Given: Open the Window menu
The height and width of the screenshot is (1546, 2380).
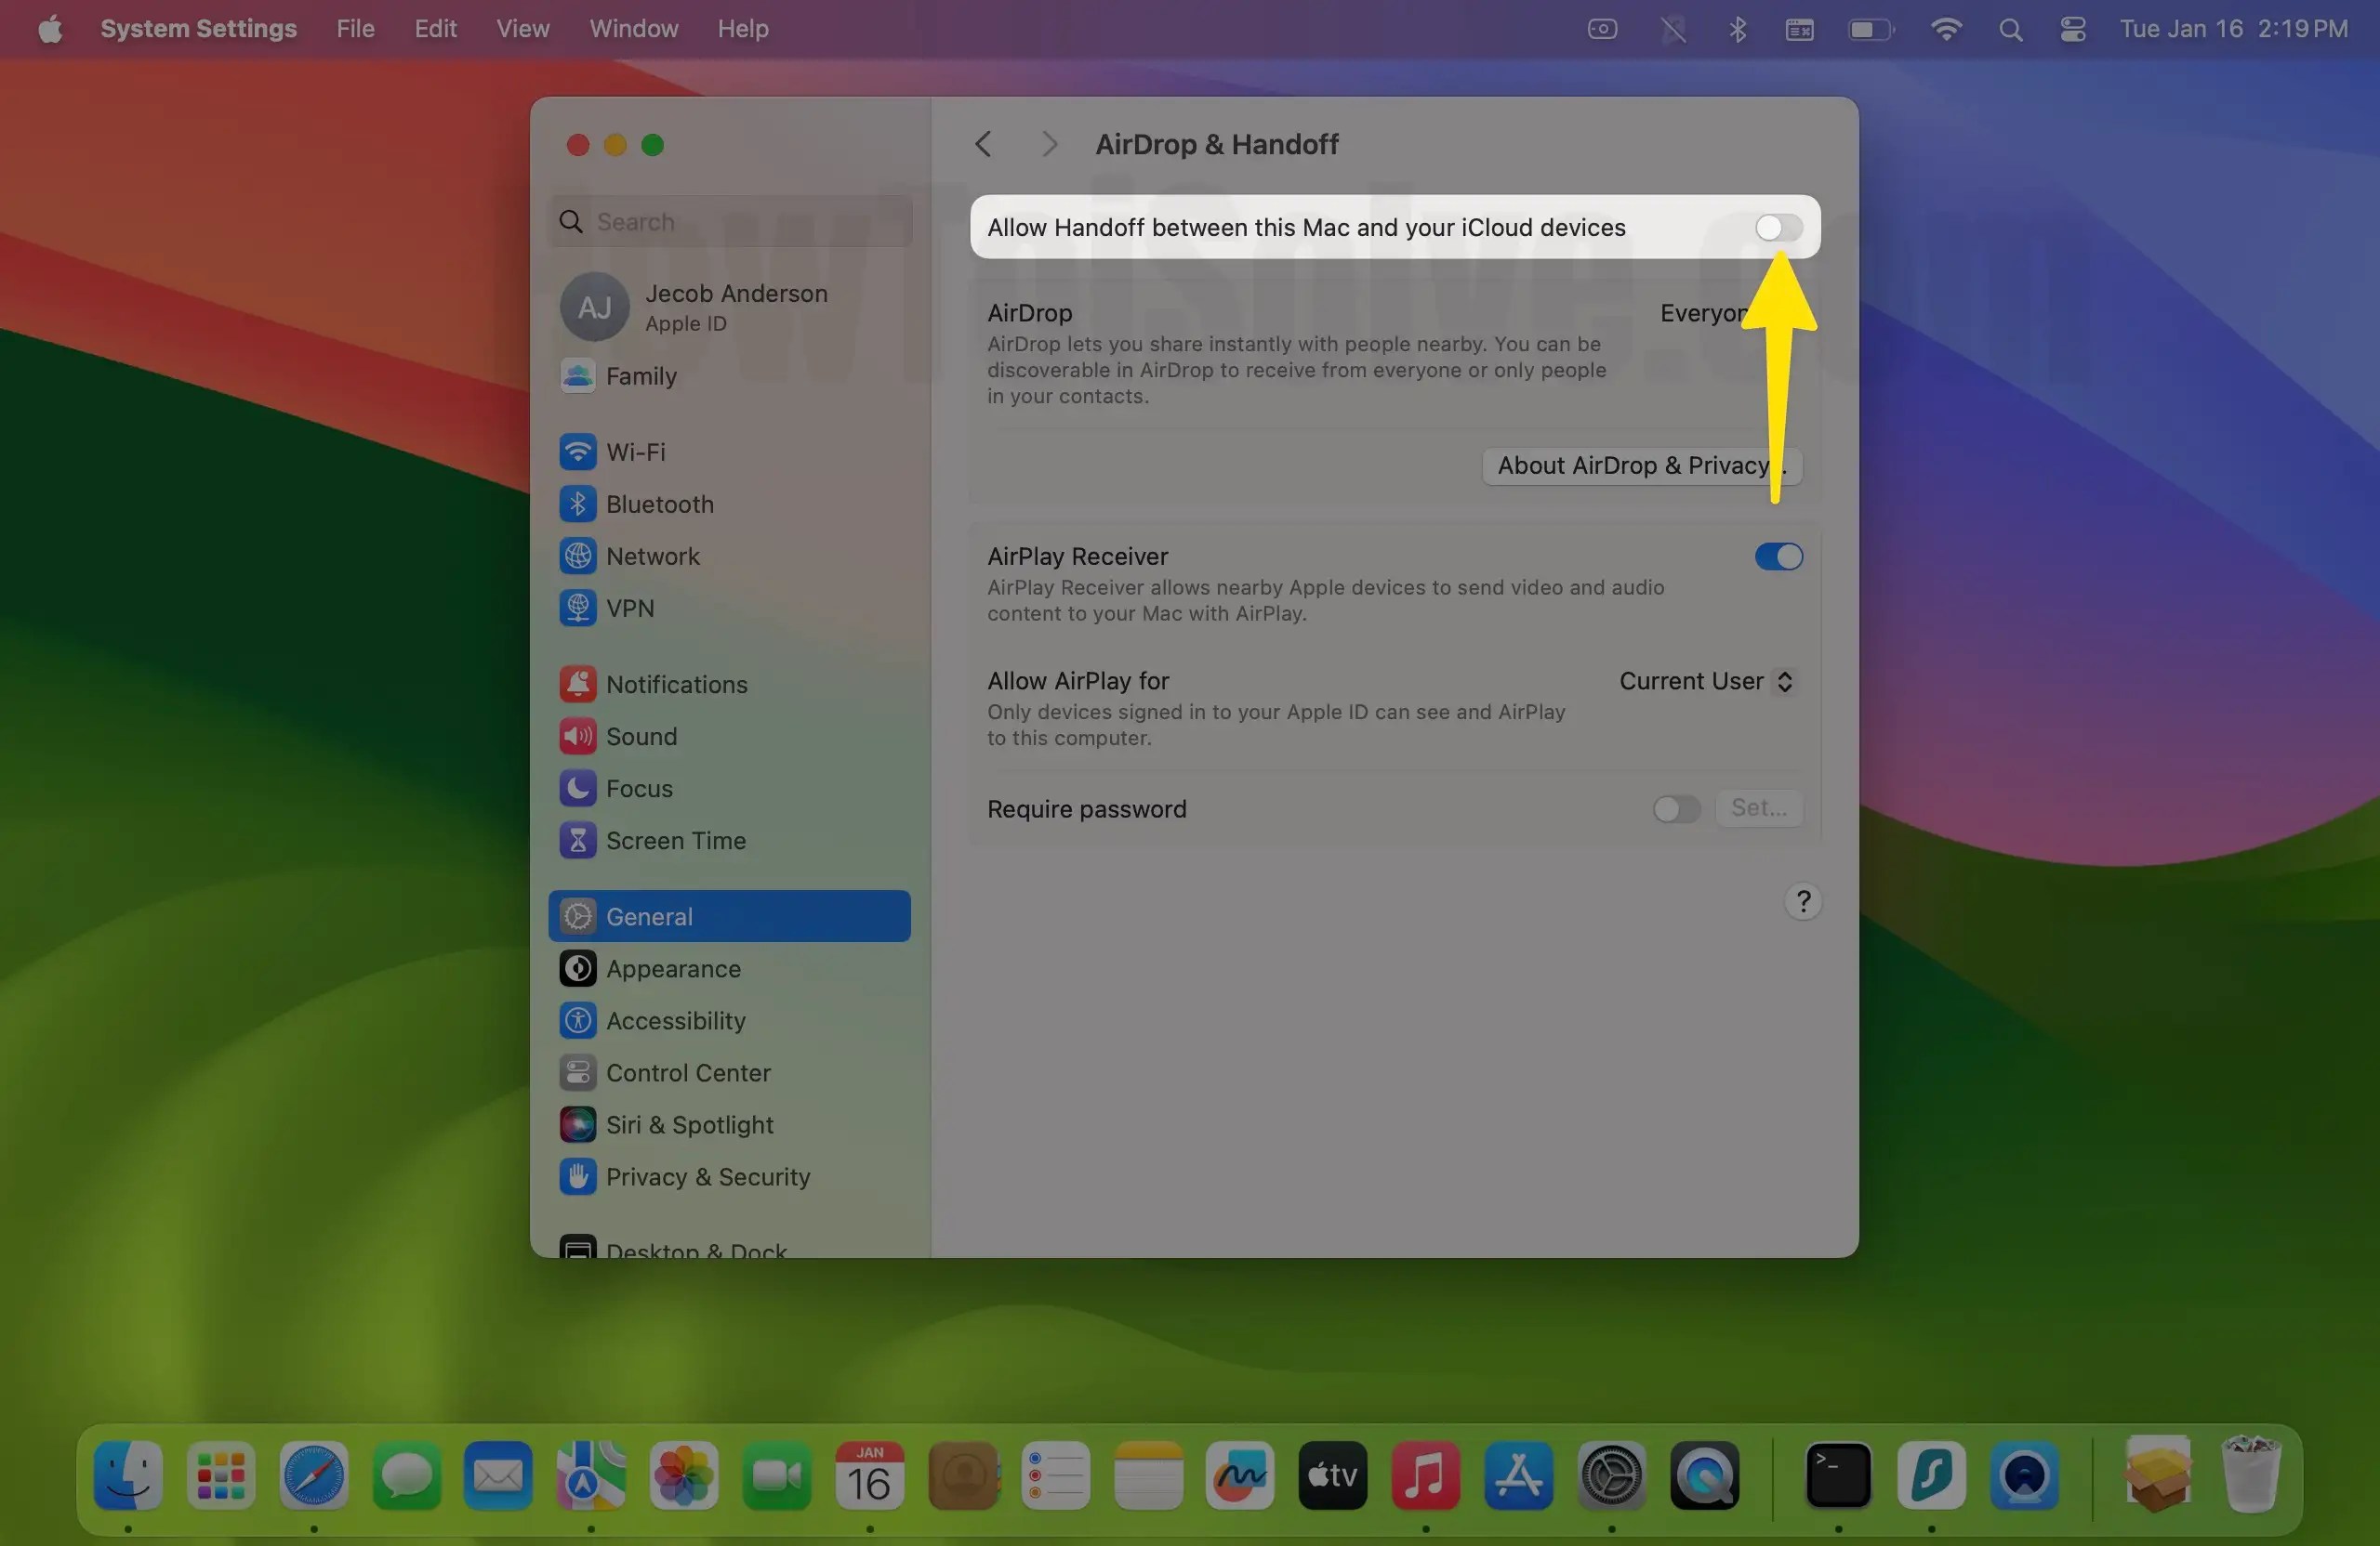Looking at the screenshot, I should click(632, 28).
